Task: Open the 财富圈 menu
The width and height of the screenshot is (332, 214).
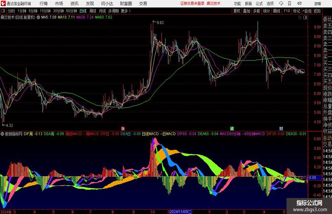Action: point(126,4)
